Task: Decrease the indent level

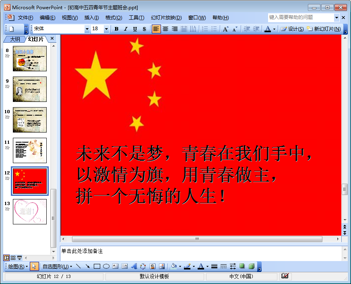Action: (247, 29)
